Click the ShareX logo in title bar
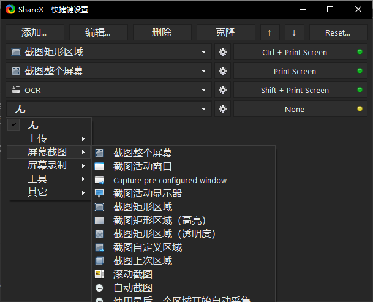 pyautogui.click(x=10, y=9)
